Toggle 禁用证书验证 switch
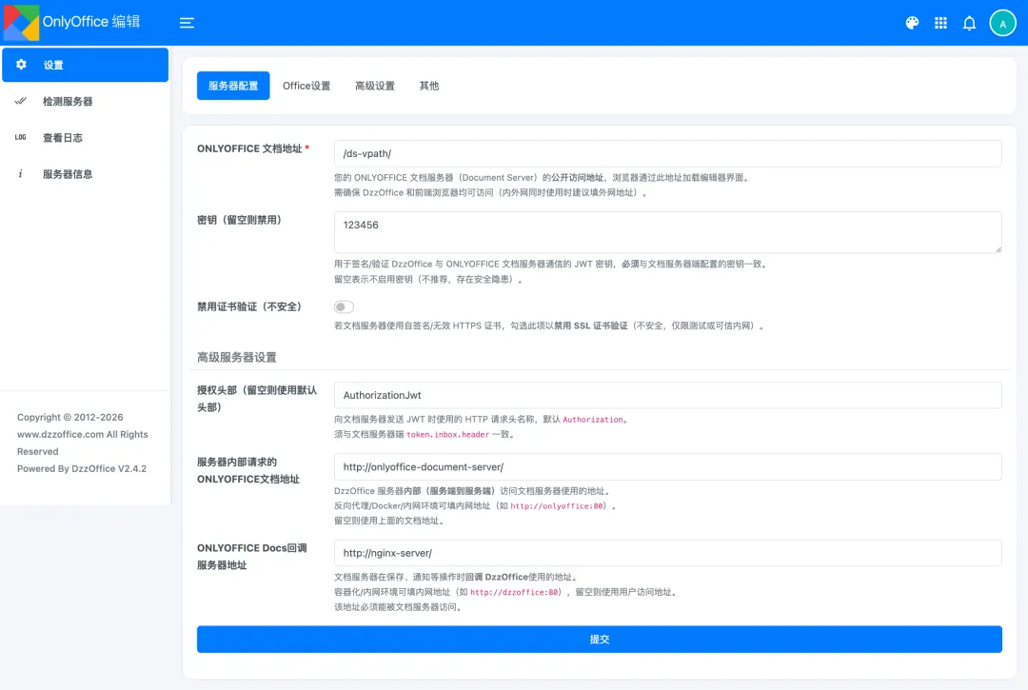The width and height of the screenshot is (1028, 690). pos(344,306)
